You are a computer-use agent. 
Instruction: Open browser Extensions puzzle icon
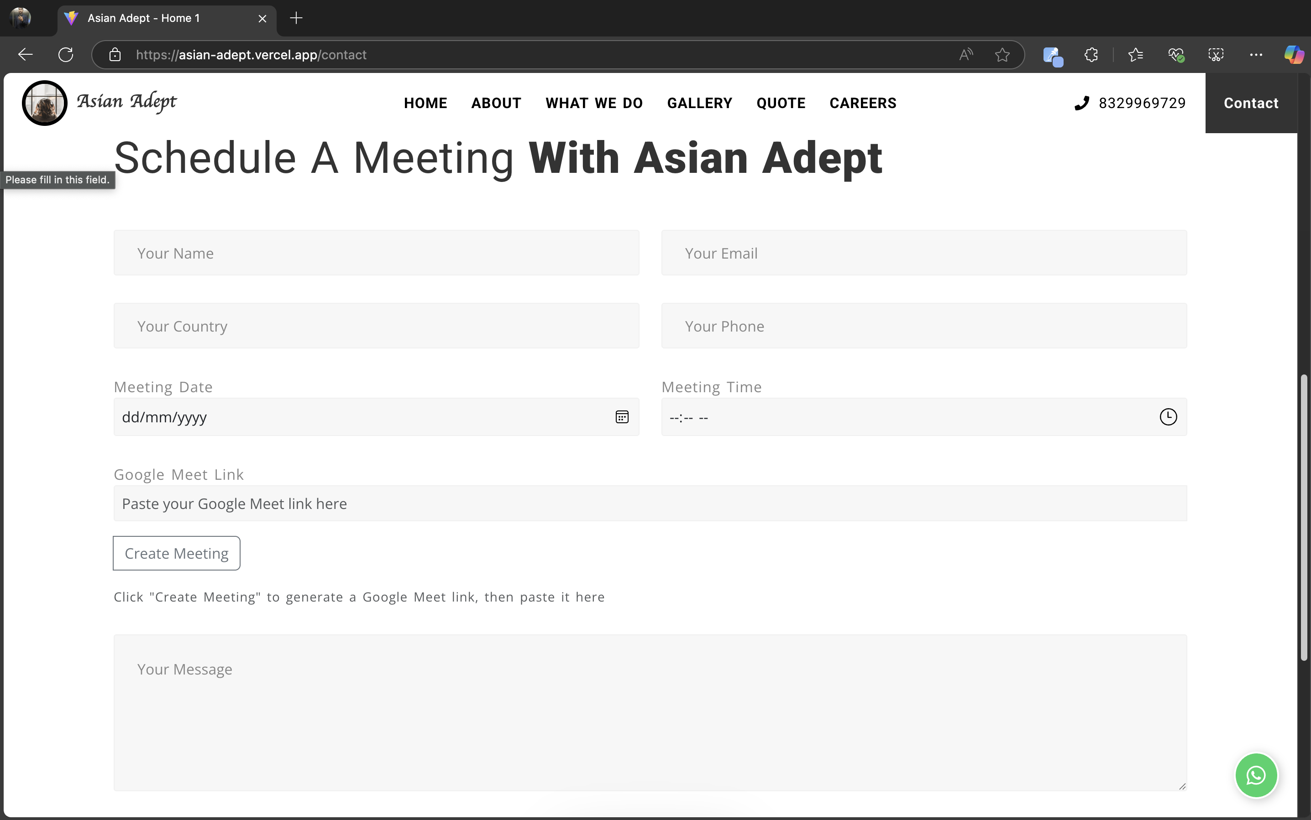coord(1091,55)
